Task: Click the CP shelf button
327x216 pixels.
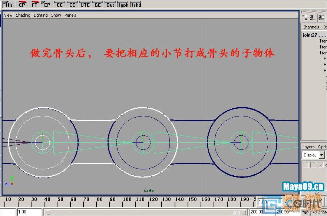Action: coord(22,4)
